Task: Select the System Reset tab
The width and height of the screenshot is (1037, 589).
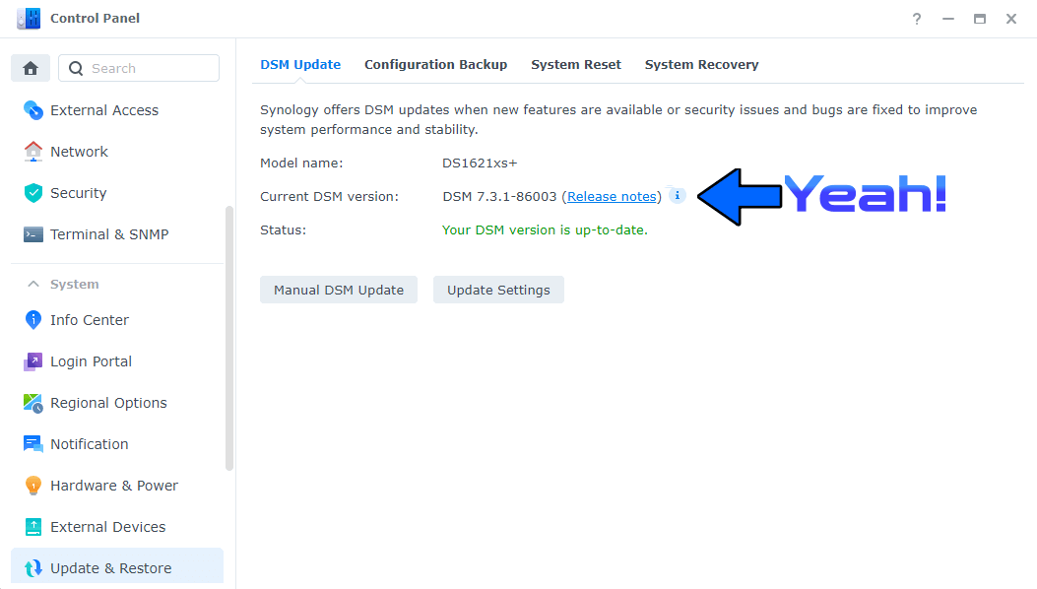Action: [576, 64]
